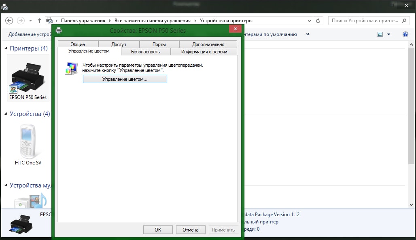Viewport: 416px width, 240px height.
Task: Cancel with the Отмена button
Action: 191,229
